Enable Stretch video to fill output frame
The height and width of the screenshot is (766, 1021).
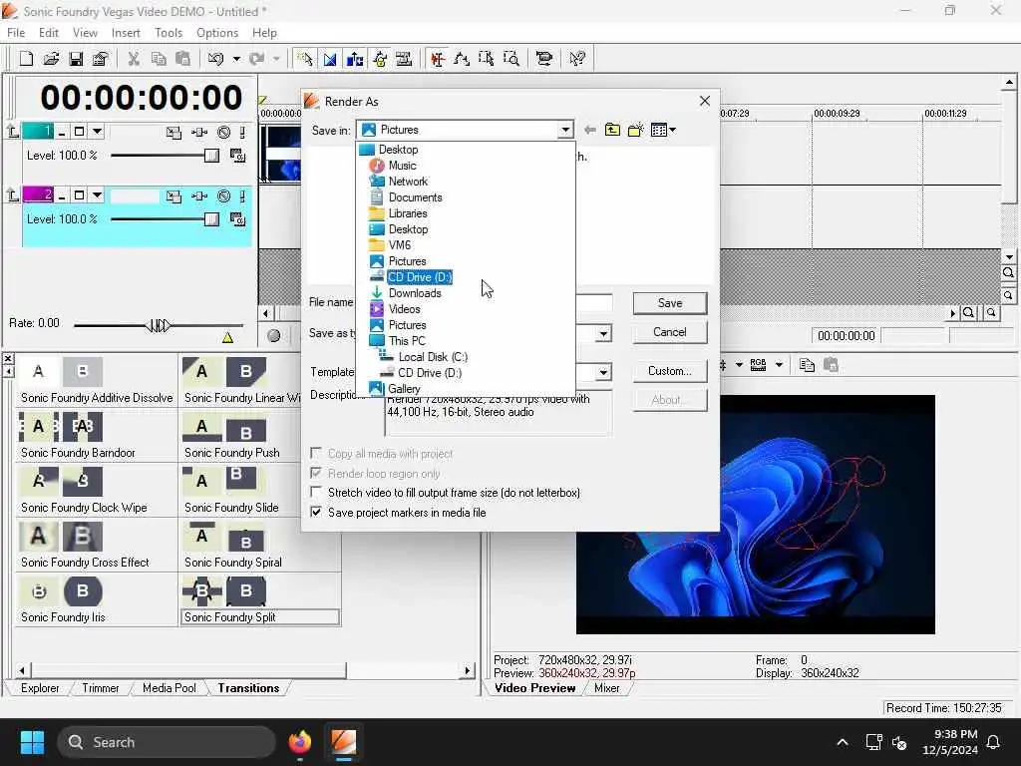click(316, 493)
